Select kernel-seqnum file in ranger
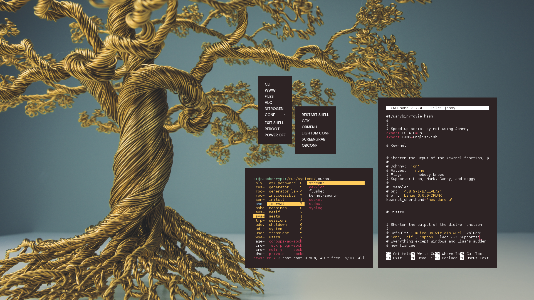This screenshot has width=534, height=300. pyautogui.click(x=323, y=195)
